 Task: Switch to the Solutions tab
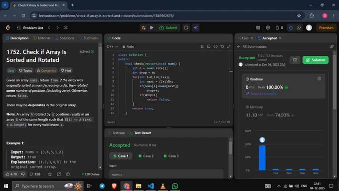tap(65, 38)
